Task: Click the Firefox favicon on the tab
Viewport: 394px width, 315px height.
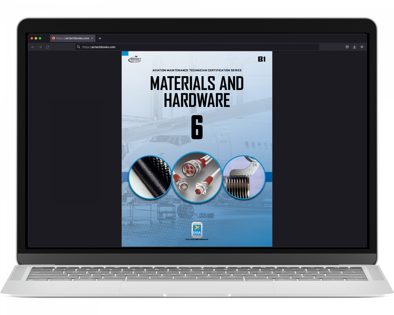Action: point(54,38)
